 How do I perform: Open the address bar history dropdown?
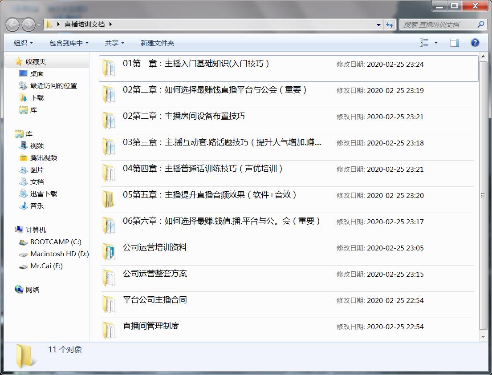(378, 24)
